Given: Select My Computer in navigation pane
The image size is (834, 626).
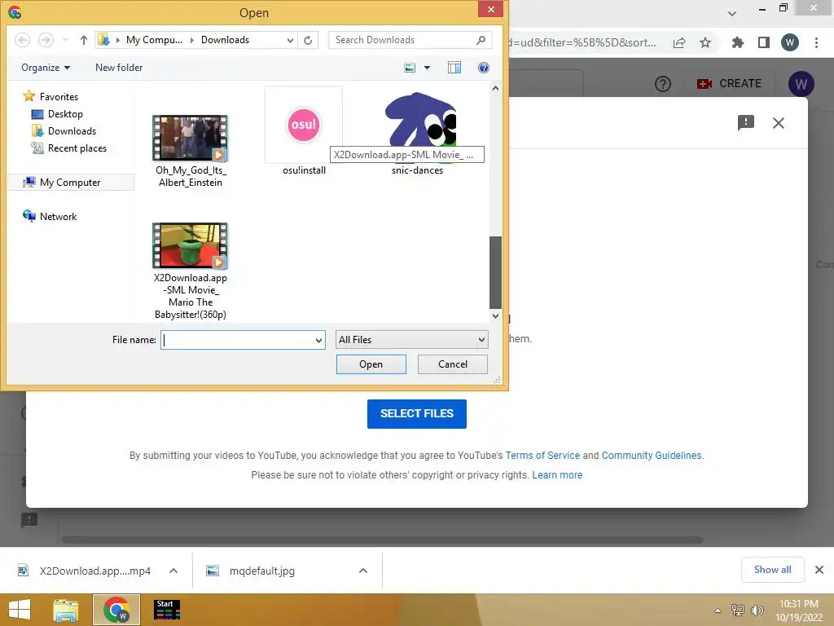Looking at the screenshot, I should point(70,183).
